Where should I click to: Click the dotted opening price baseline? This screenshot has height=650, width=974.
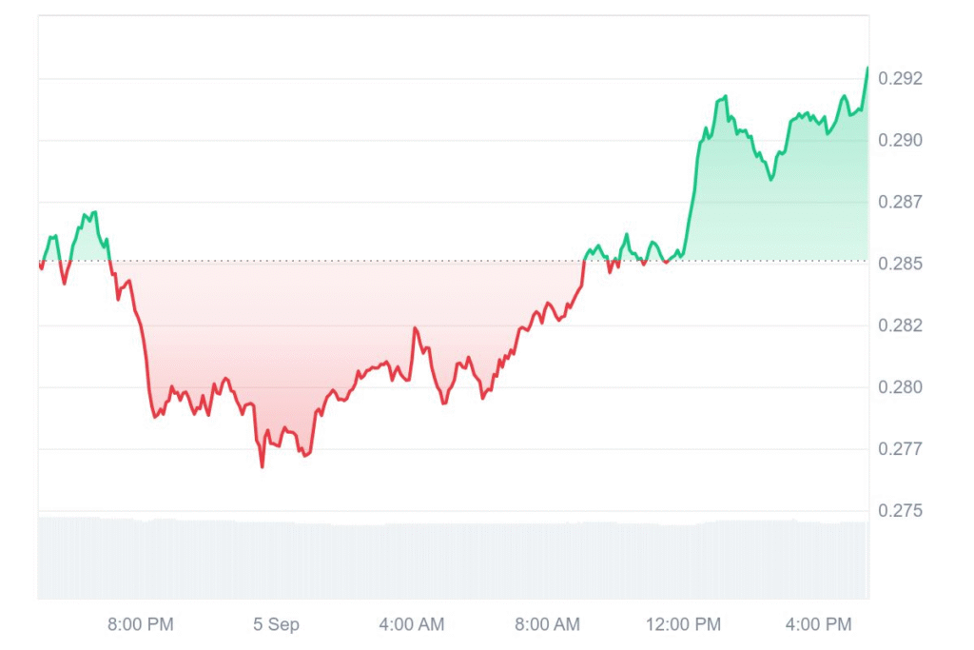point(454,261)
